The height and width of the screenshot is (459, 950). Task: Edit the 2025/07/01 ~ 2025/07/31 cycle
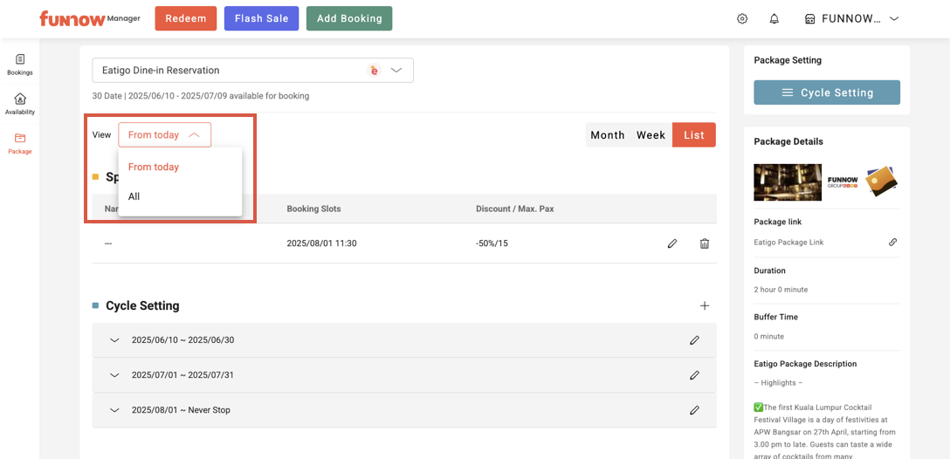[694, 375]
